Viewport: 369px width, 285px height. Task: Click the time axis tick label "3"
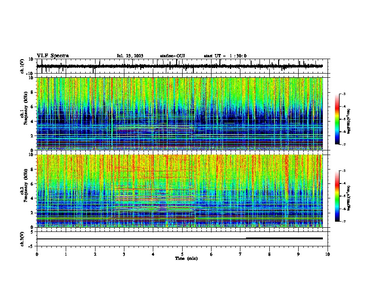pyautogui.click(x=124, y=254)
